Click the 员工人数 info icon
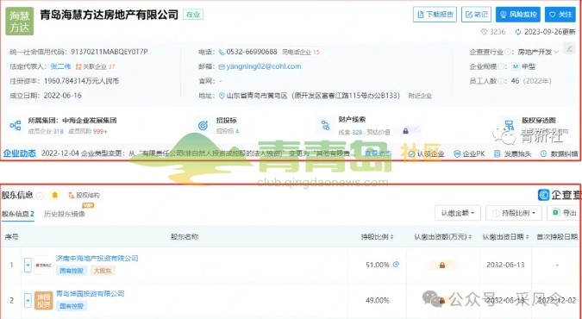The height and width of the screenshot is (319, 582). (x=502, y=81)
